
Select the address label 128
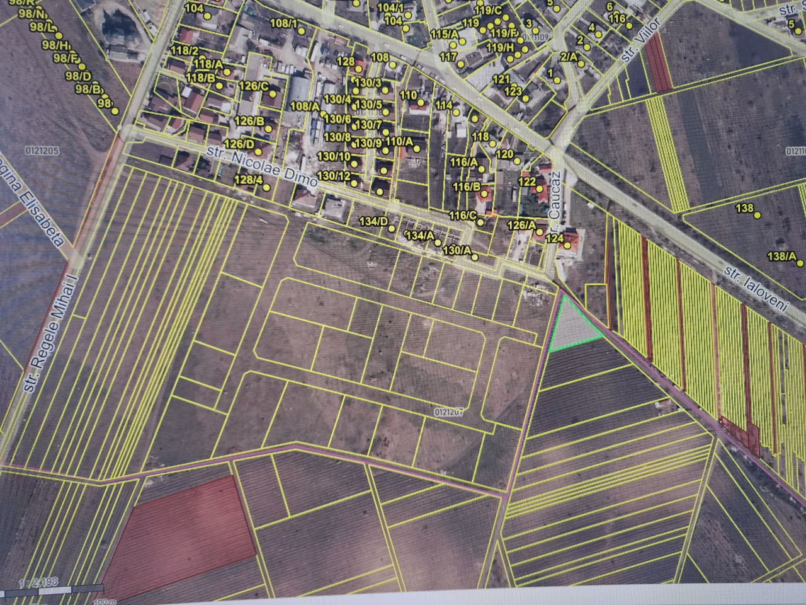(346, 61)
